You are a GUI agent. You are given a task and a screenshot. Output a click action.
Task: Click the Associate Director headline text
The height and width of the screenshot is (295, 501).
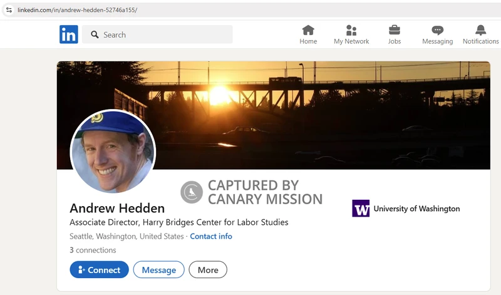(179, 222)
